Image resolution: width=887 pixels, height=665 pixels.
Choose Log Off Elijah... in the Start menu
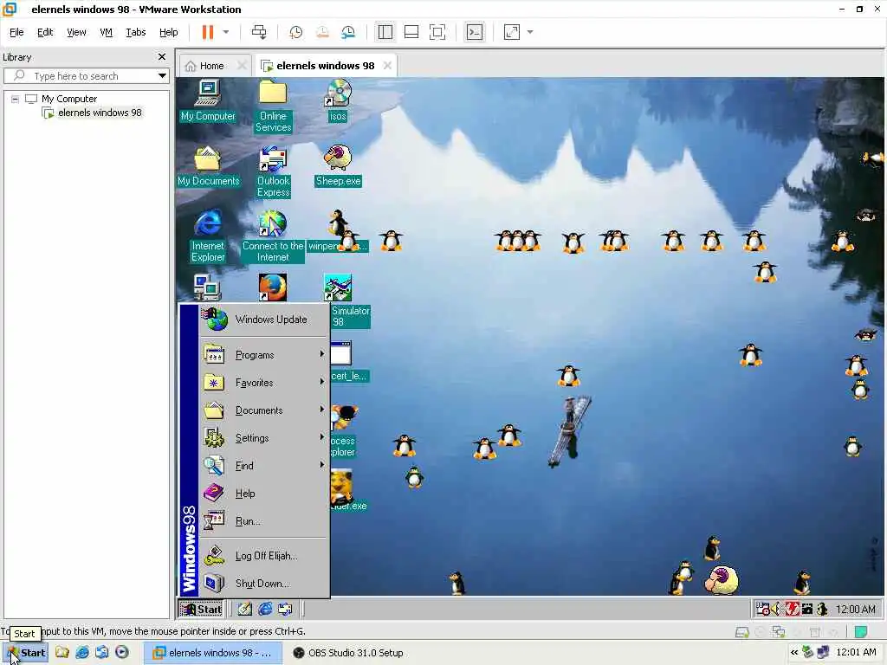coord(264,557)
